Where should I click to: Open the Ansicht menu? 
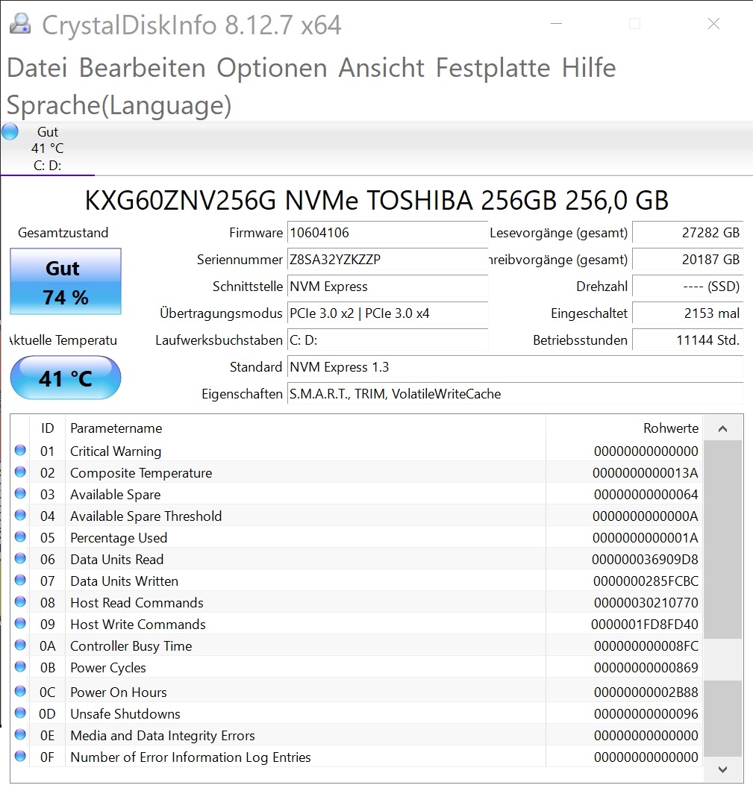381,68
